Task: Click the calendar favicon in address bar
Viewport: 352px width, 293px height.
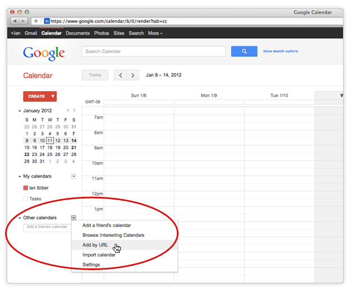Action: tap(46, 21)
